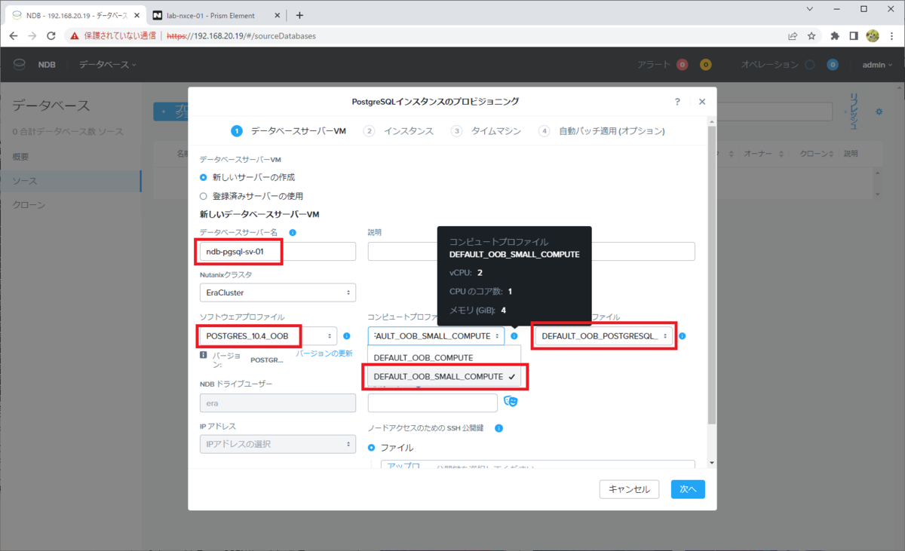Choose DEFAULT_OOB_SMALL_COMPUTE from the list
Screen dimensions: 905x551
coord(443,376)
